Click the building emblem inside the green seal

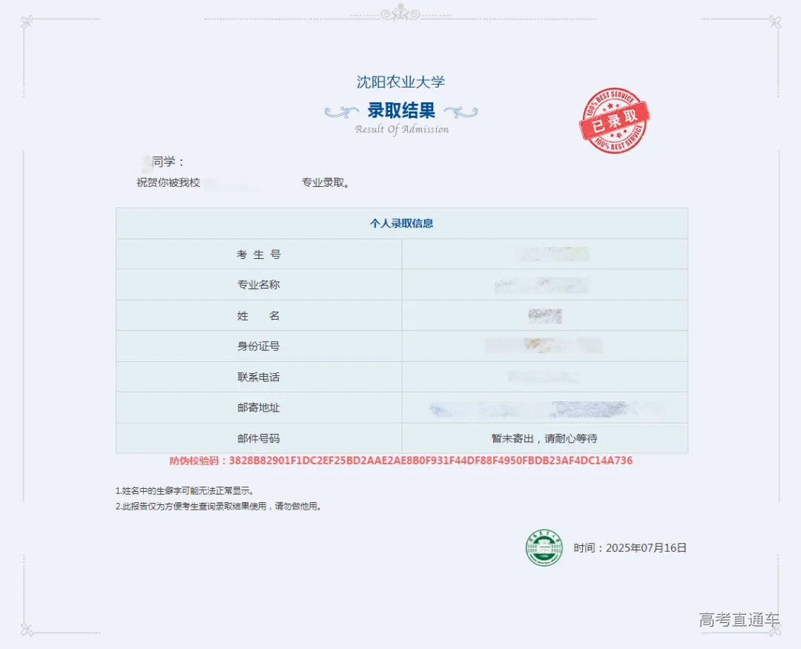click(544, 546)
